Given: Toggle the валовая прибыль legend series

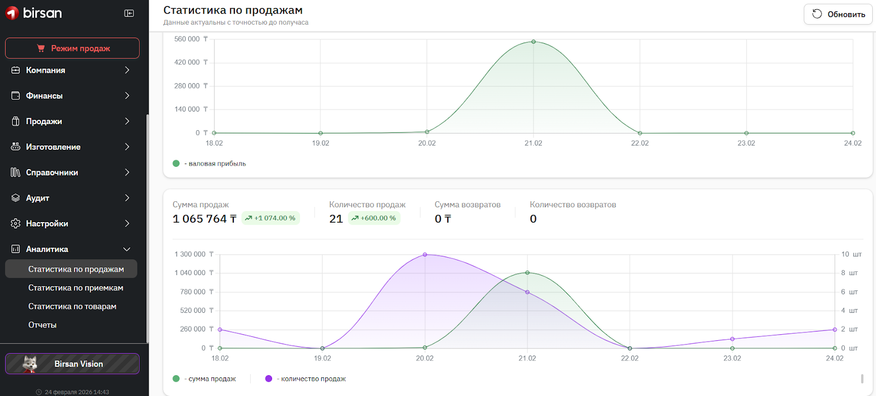Looking at the screenshot, I should 209,164.
